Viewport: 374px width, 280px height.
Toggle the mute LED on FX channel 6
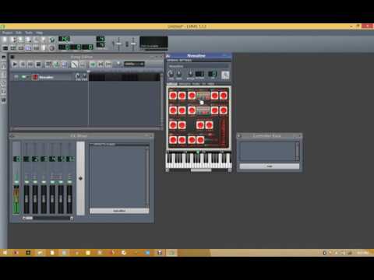pos(69,182)
